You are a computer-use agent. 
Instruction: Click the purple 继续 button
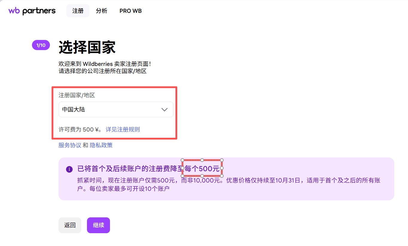pos(98,225)
